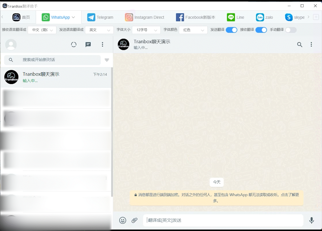Image resolution: width=322 pixels, height=231 pixels.
Task: Switch to the Instagram Direct tab
Action: (x=145, y=17)
